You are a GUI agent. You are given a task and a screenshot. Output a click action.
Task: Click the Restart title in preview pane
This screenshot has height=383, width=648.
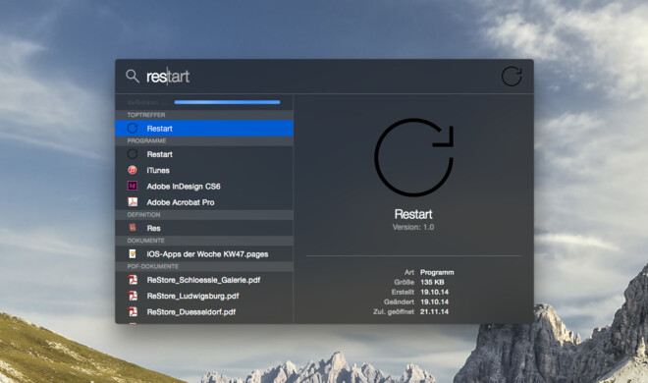pos(413,214)
